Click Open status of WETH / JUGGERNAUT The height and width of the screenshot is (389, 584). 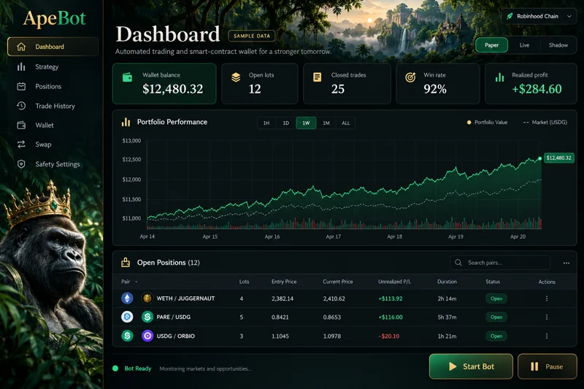pyautogui.click(x=496, y=299)
